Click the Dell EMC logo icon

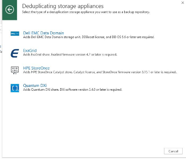click(15, 33)
